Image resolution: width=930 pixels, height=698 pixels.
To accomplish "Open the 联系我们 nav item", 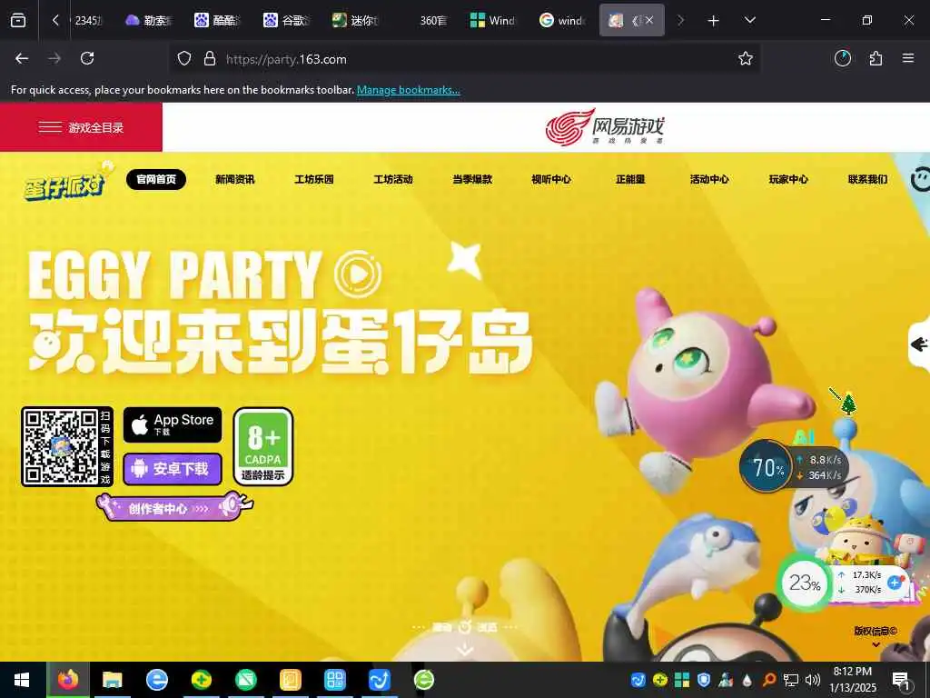I will [x=867, y=179].
